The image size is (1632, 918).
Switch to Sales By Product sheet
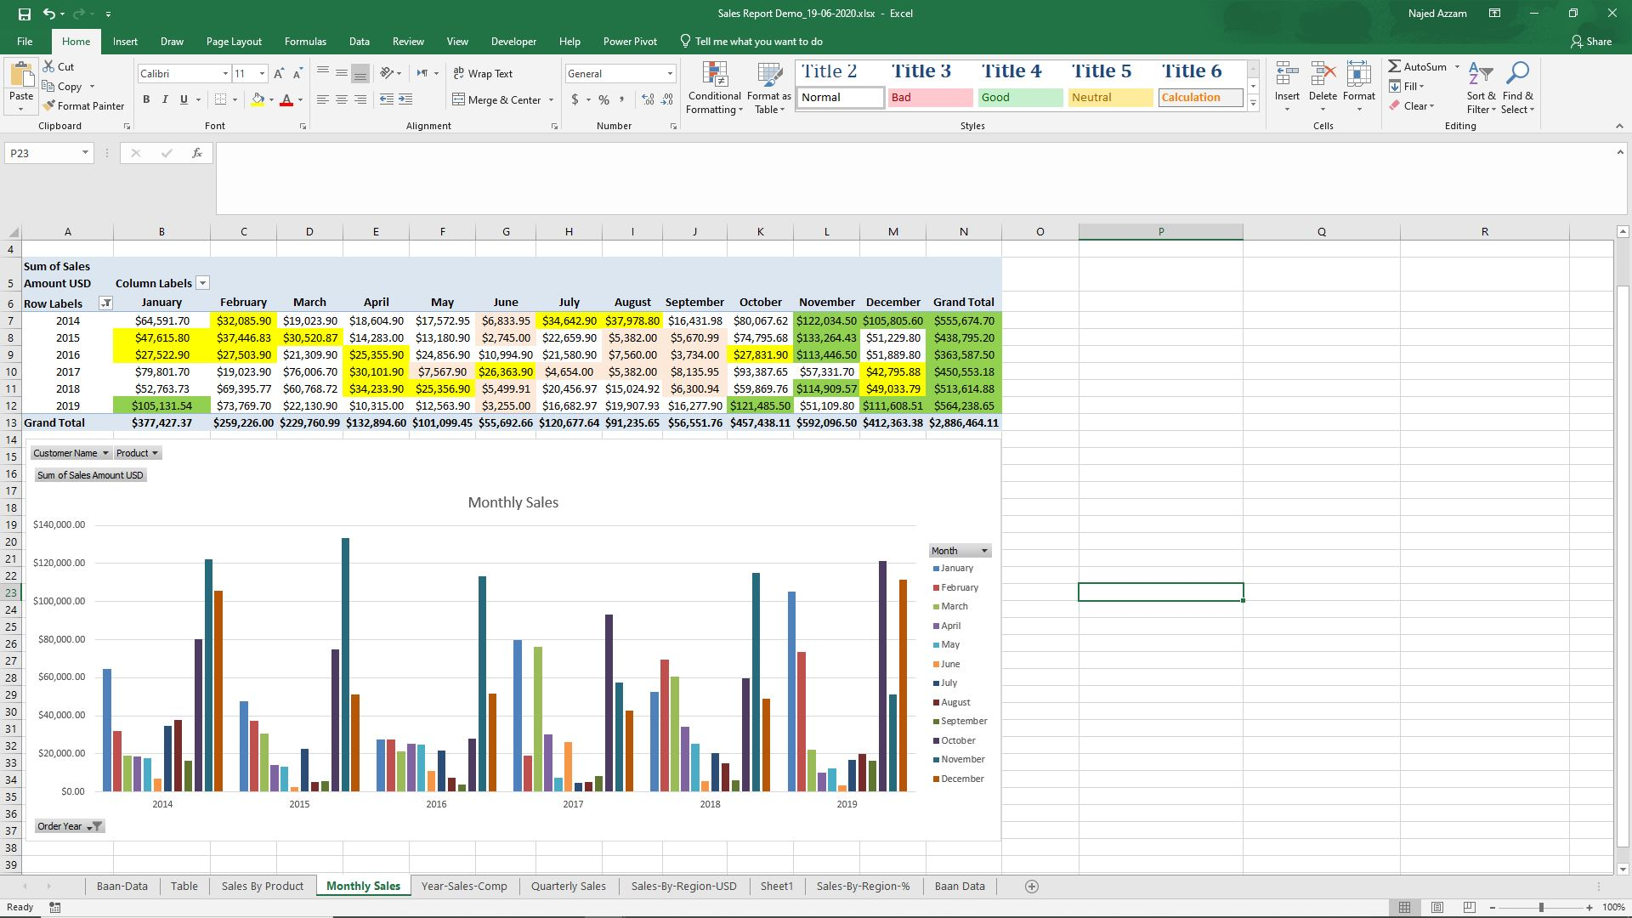coord(262,887)
